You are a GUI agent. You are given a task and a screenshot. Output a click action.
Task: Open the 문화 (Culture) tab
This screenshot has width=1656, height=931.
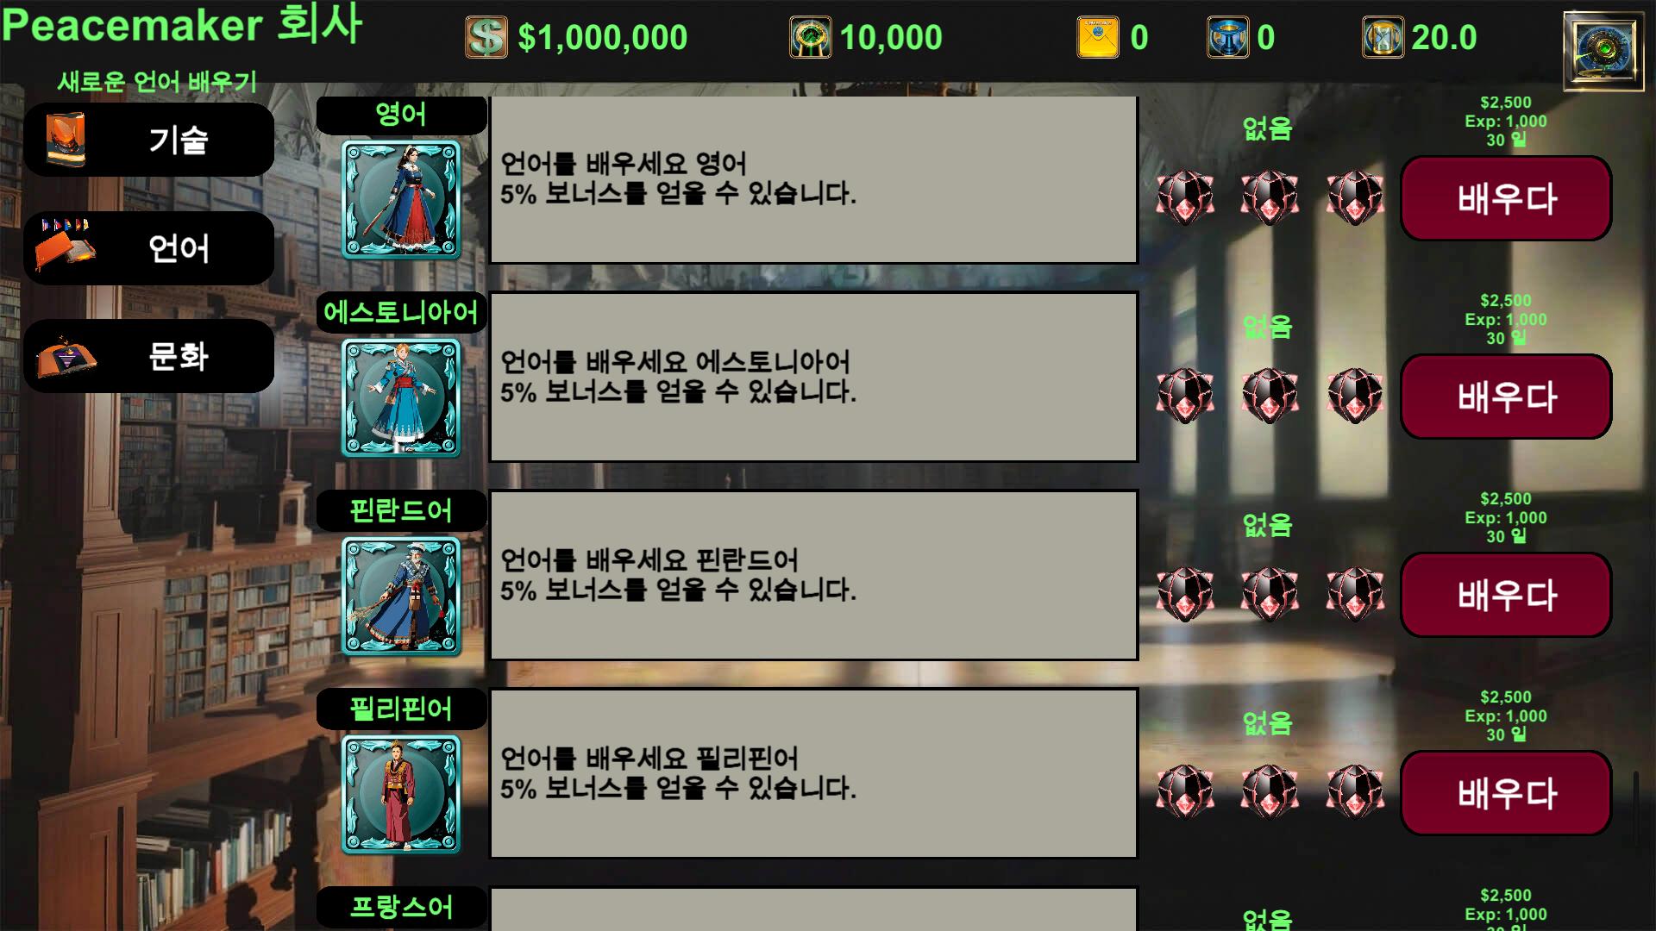(148, 356)
